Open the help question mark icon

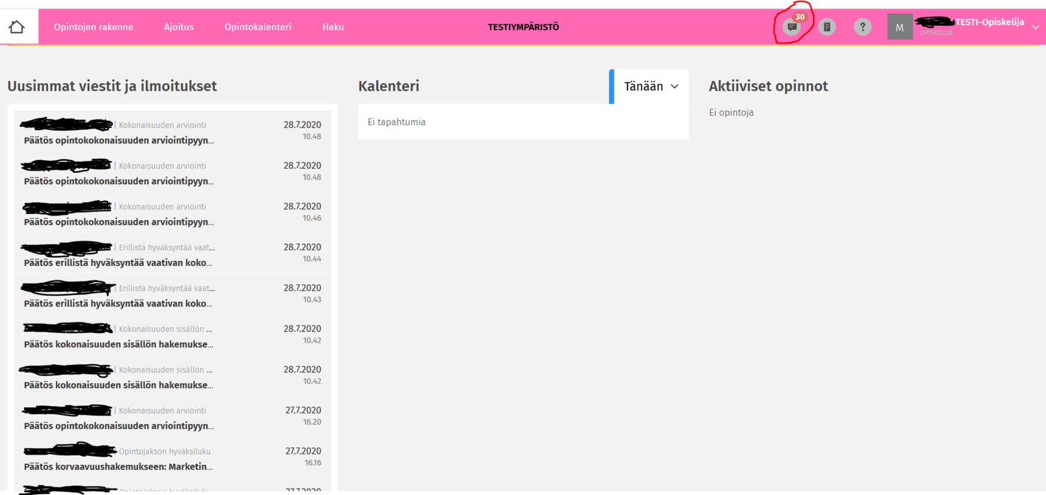click(x=862, y=27)
